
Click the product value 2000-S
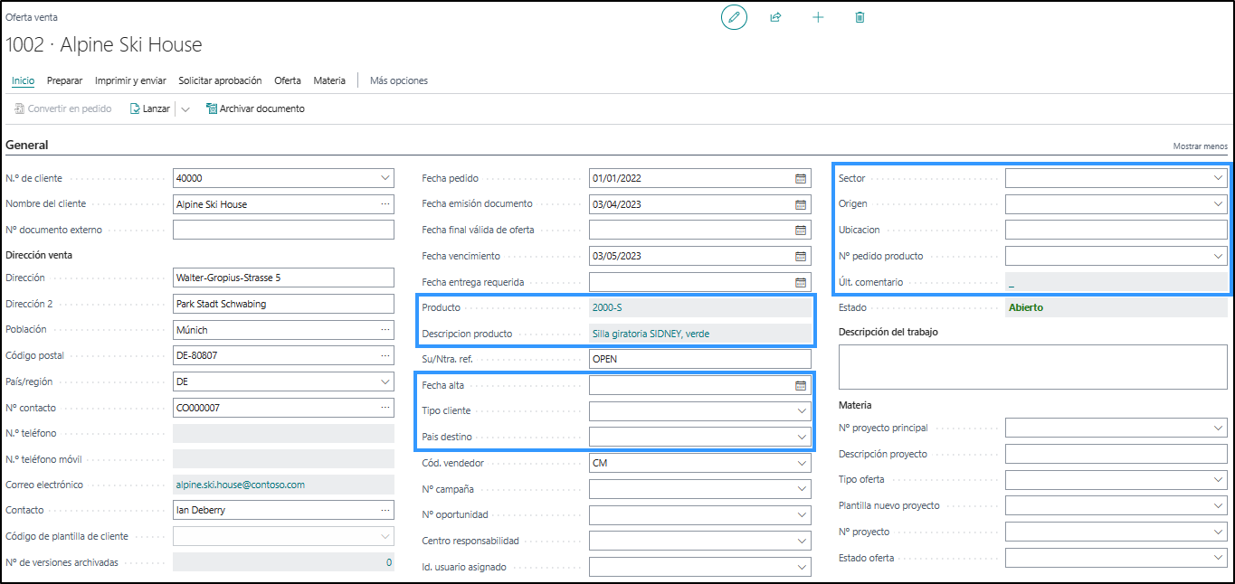[x=607, y=307]
